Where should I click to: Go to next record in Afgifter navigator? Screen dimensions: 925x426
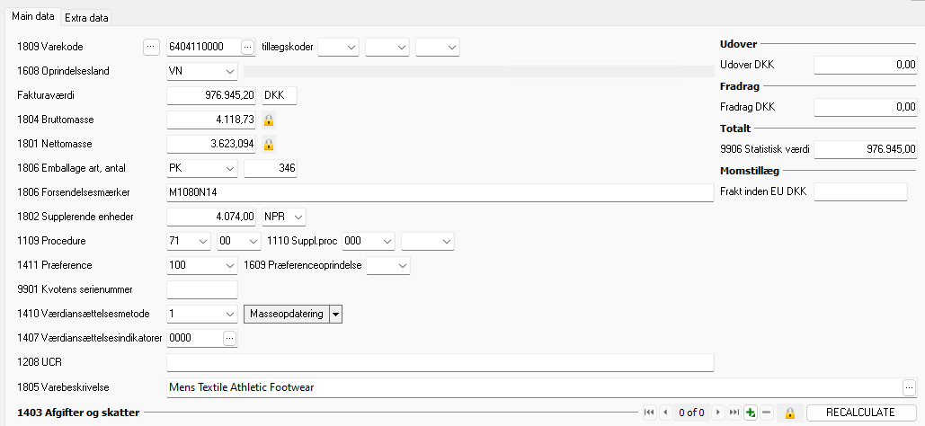(x=717, y=413)
